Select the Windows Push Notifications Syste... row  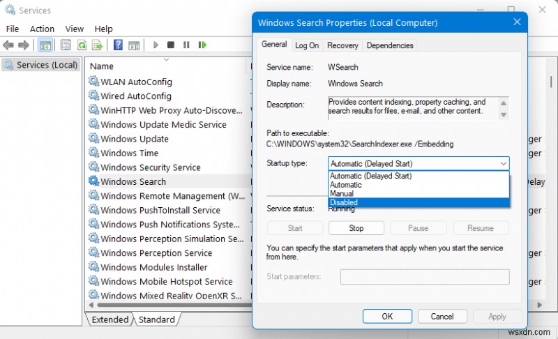(169, 224)
